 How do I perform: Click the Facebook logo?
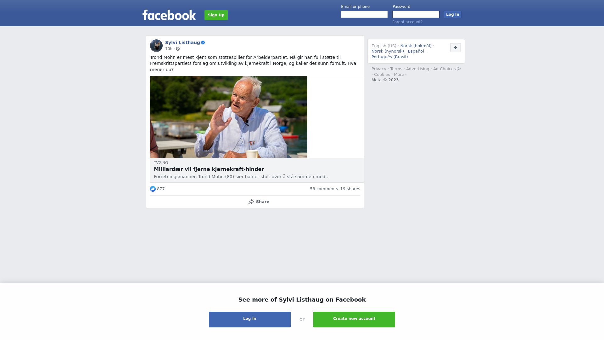pos(169,15)
